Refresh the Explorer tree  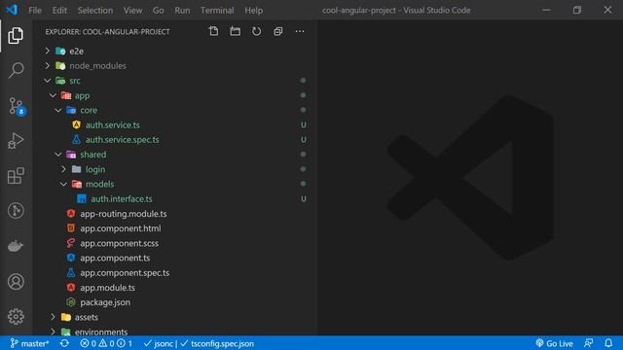point(256,31)
